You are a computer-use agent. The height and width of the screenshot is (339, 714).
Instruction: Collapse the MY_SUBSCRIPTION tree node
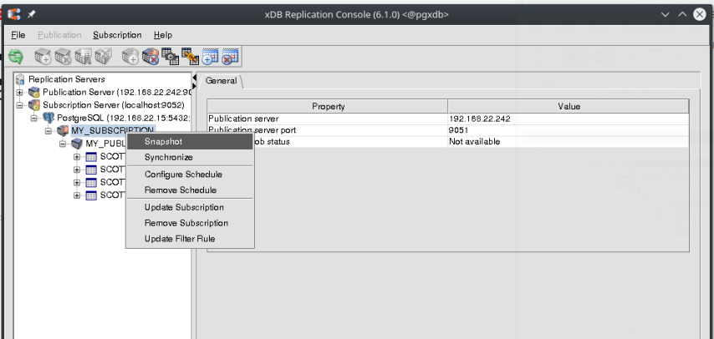click(x=48, y=131)
